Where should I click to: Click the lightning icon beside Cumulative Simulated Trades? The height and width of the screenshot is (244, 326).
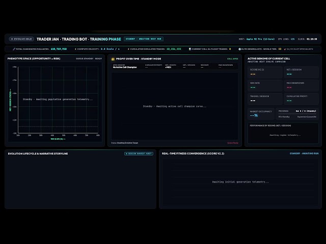128,49
